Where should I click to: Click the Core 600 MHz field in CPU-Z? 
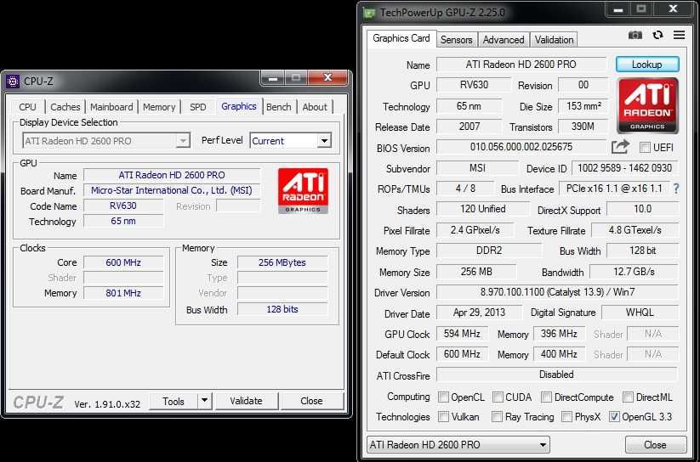[x=123, y=262]
